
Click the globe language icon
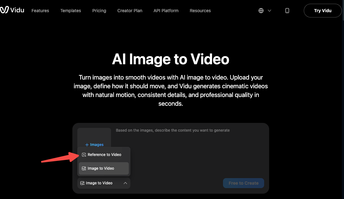261,11
